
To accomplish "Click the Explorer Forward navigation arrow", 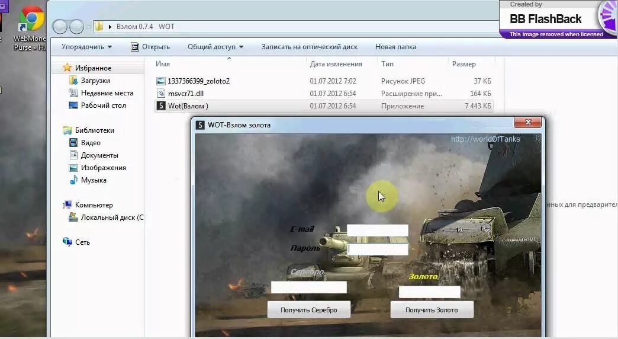I will pos(76,27).
